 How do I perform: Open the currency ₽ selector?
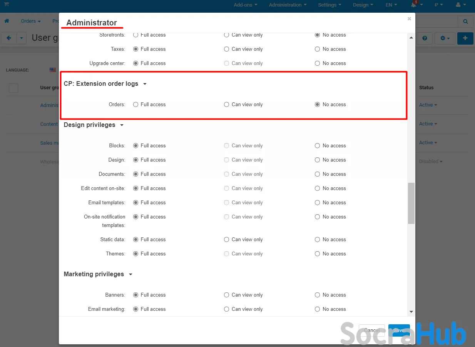pos(438,5)
